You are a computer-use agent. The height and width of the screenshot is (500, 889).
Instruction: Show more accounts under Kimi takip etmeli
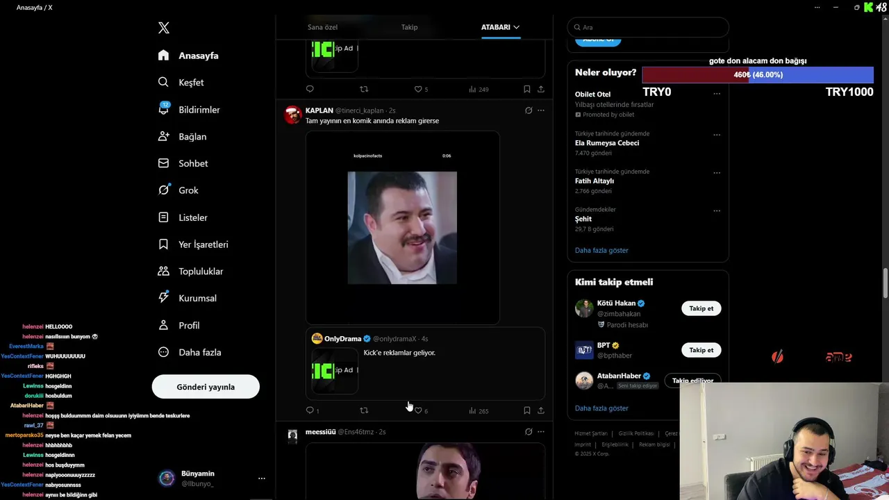click(601, 408)
